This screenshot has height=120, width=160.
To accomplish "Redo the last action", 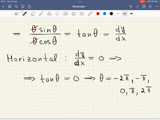I will pos(137,7).
